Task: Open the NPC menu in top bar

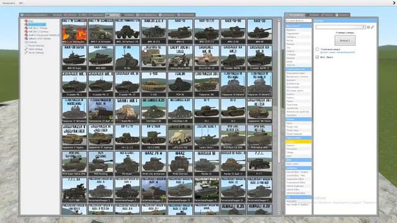Action: 21,3
